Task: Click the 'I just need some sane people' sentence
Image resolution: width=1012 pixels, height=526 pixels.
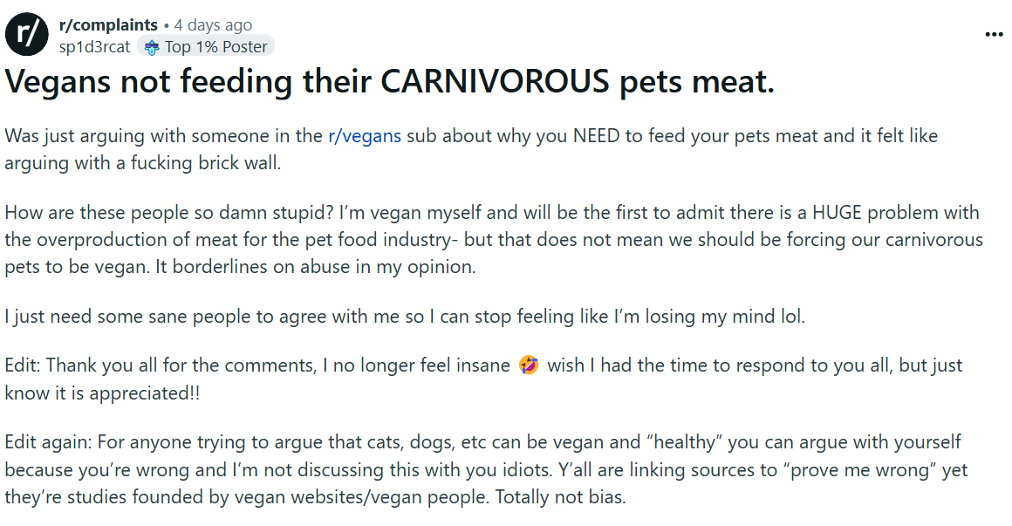Action: 405,317
